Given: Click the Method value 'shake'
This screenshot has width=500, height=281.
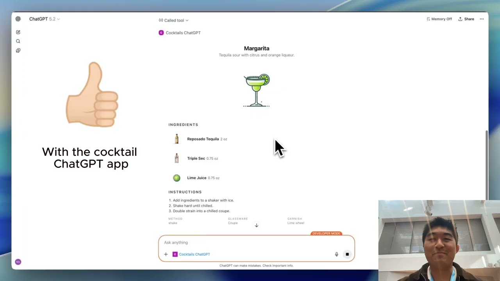Looking at the screenshot, I should pos(173,223).
